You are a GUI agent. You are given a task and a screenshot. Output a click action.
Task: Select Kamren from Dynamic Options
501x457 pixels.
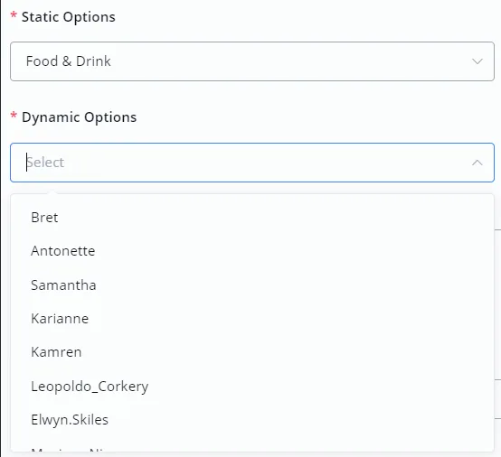pyautogui.click(x=252, y=352)
